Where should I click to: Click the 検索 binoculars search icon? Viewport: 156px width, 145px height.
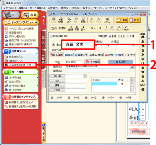(143, 36)
